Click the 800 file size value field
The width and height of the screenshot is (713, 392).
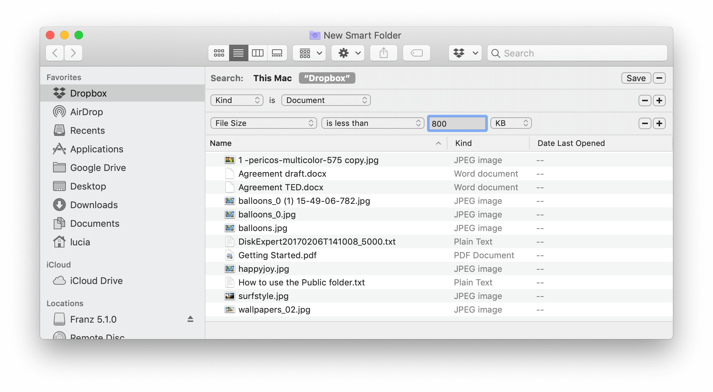[457, 123]
